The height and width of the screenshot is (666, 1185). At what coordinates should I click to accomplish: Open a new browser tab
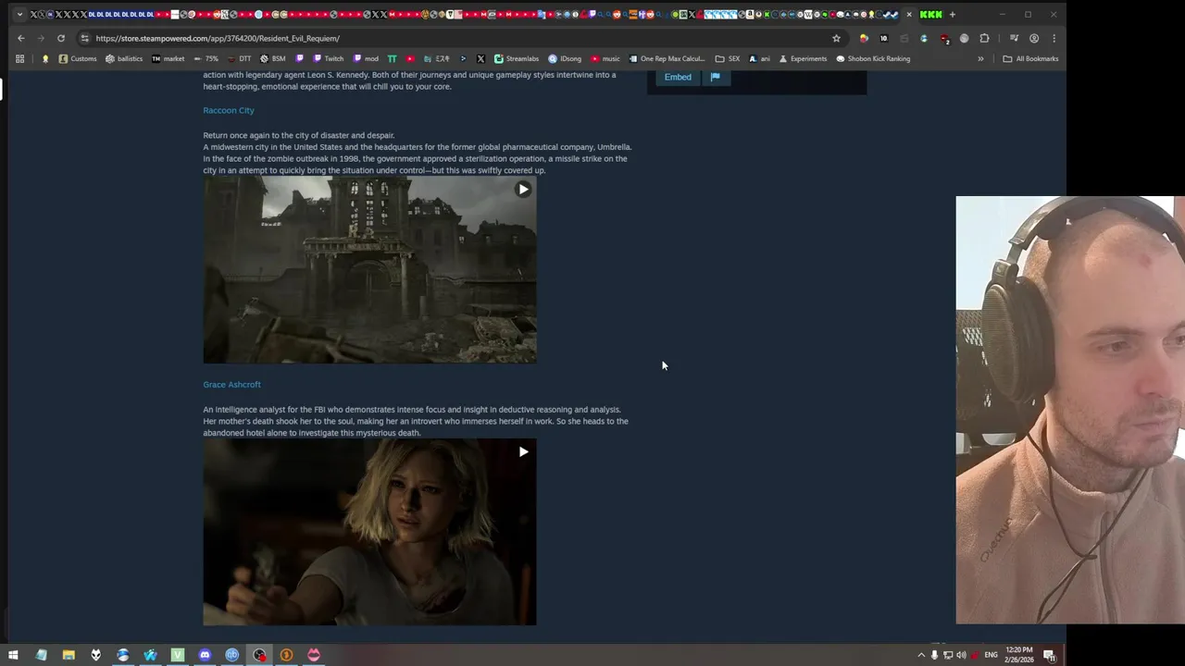952,14
